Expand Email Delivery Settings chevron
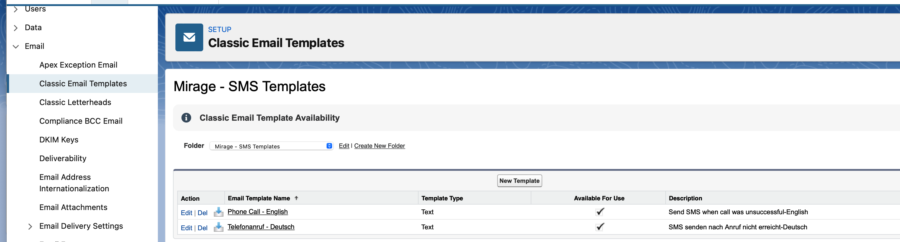Screen dimensions: 900x242 point(30,226)
